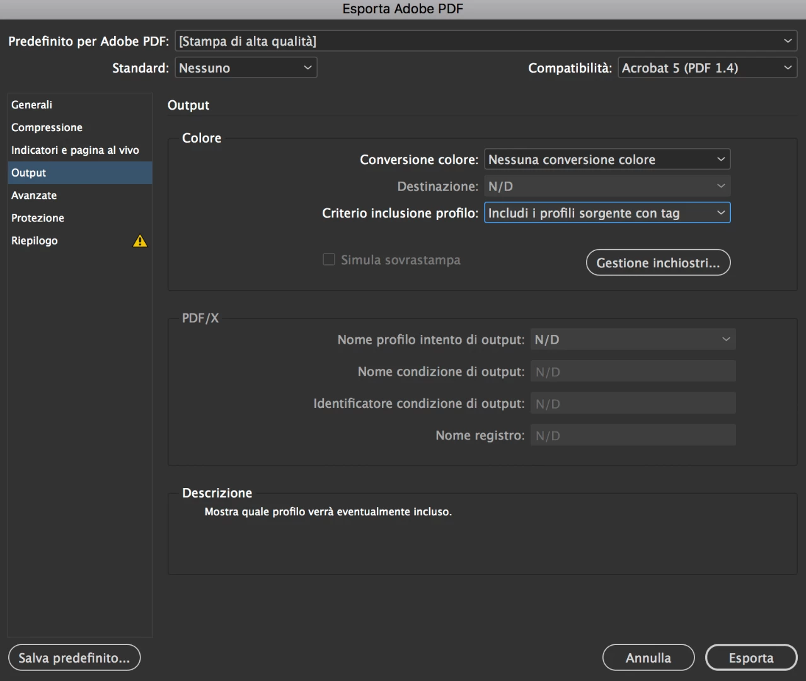The width and height of the screenshot is (806, 681).
Task: Toggle the Simula sovrastampa checkbox
Action: (329, 260)
